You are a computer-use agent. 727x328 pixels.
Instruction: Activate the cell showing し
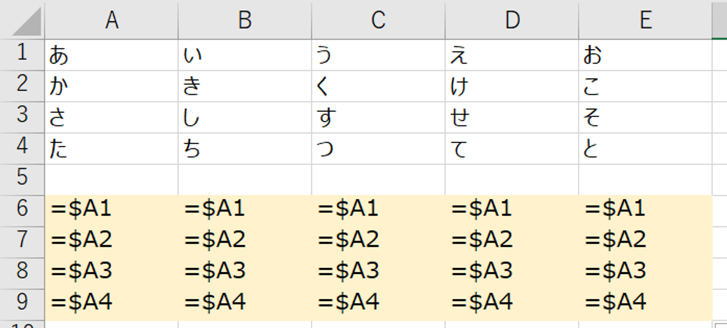pos(245,118)
